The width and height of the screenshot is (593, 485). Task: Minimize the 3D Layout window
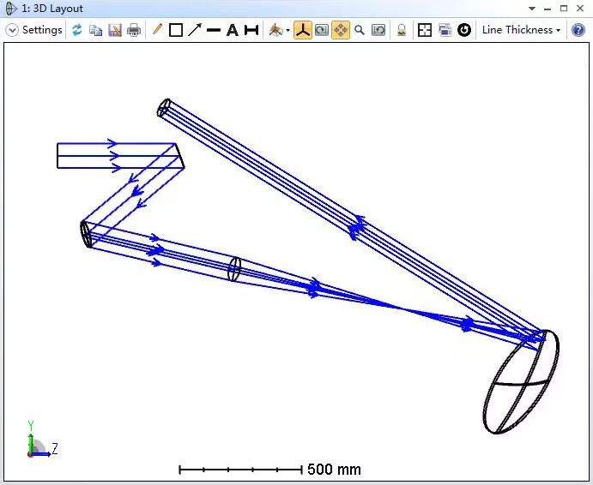(548, 9)
